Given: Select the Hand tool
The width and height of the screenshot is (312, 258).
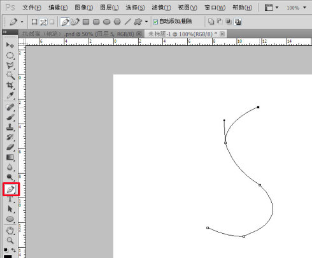Looking at the screenshot, I should click(10, 231).
